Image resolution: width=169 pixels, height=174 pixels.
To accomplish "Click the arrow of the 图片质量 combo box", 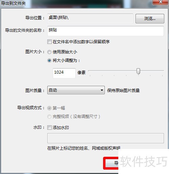I will point(102,90).
